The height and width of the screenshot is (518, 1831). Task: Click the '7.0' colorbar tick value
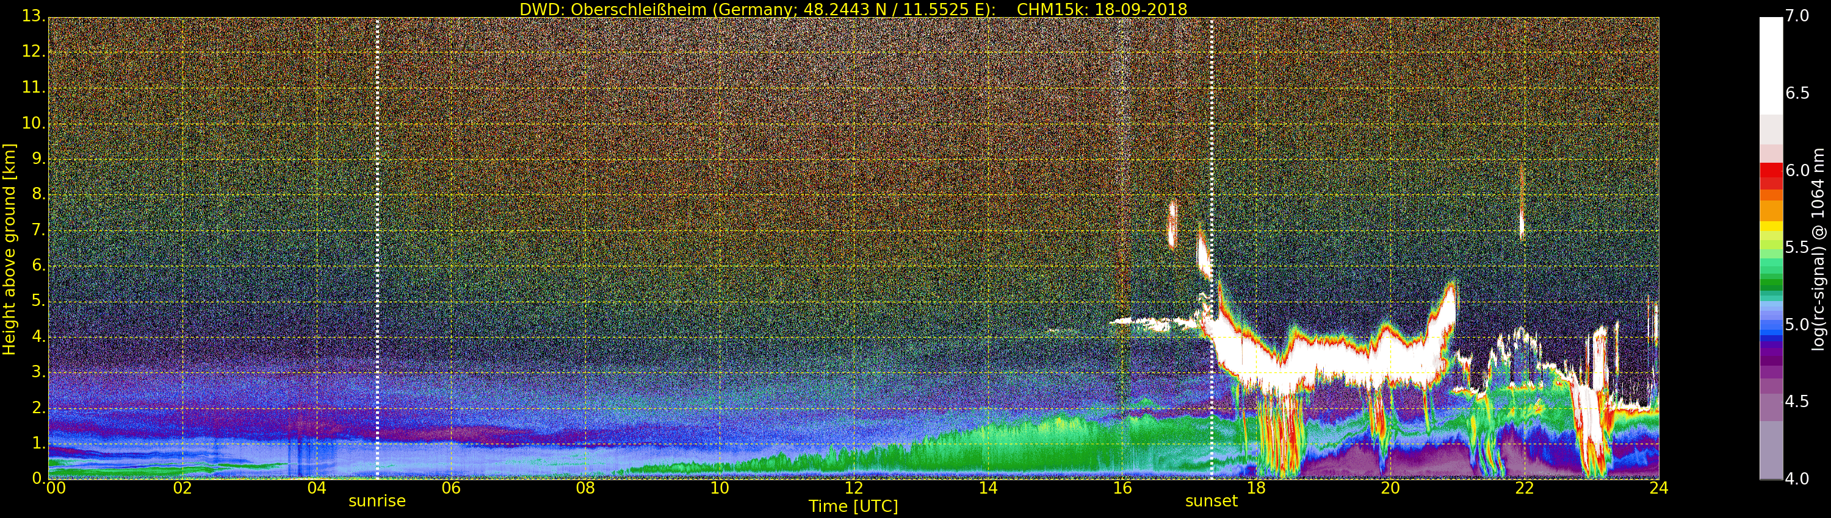coord(1797,16)
